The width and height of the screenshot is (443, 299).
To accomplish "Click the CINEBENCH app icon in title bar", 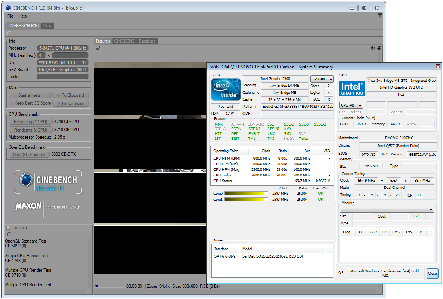I will [x=8, y=7].
